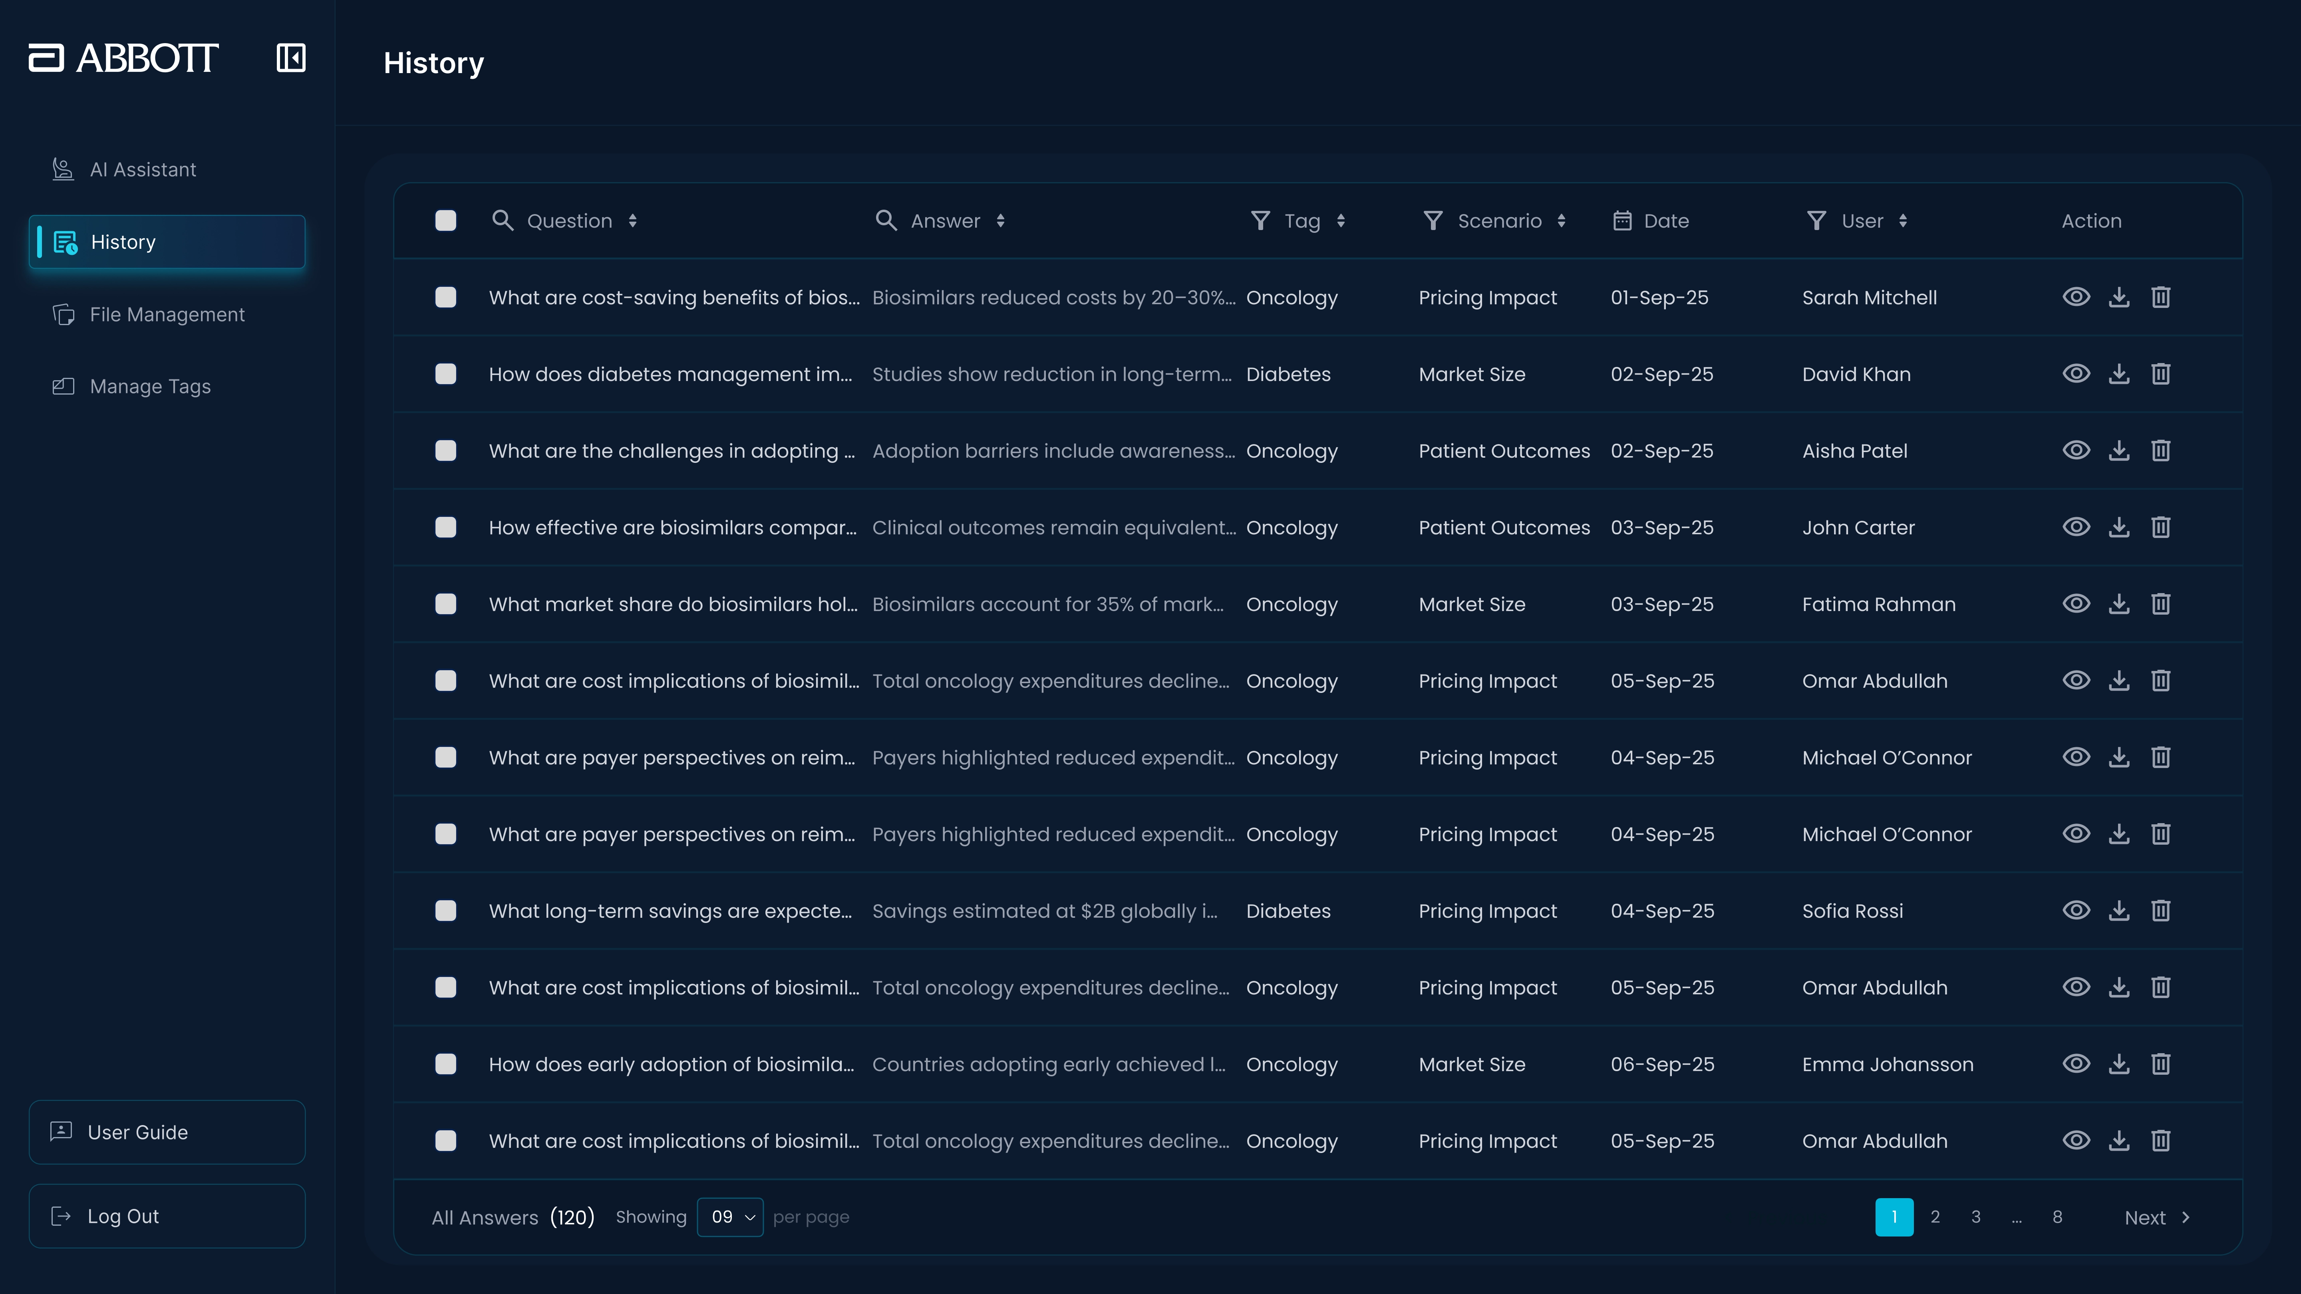2301x1294 pixels.
Task: Toggle the select-all header checkbox
Action: click(446, 220)
